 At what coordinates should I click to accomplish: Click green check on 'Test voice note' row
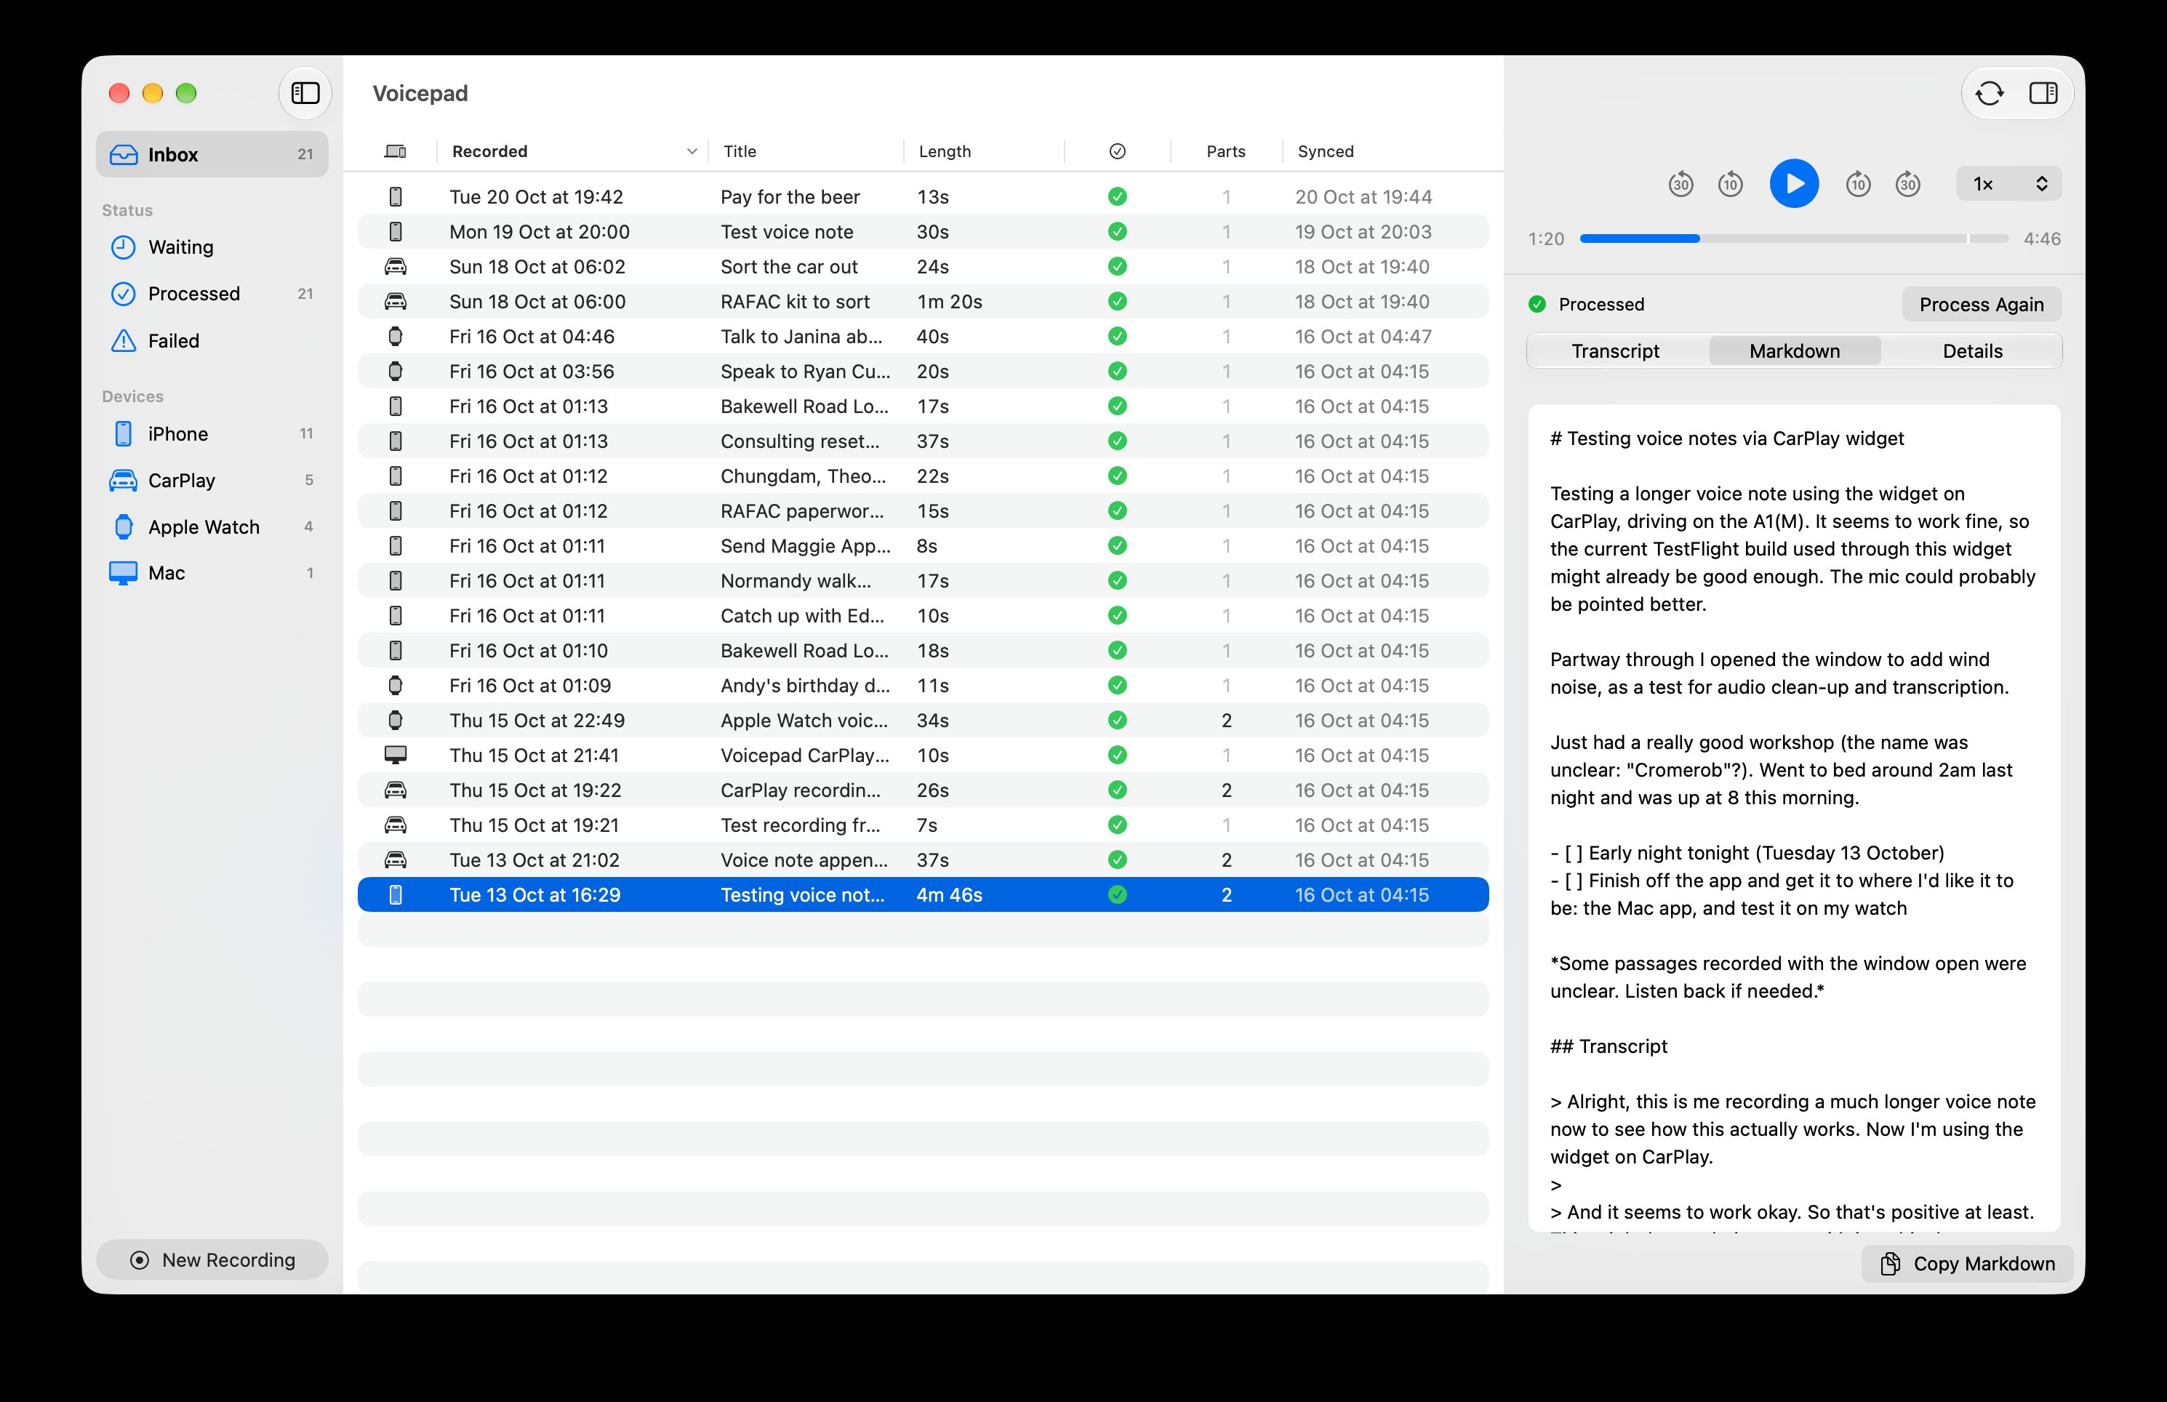[1118, 232]
